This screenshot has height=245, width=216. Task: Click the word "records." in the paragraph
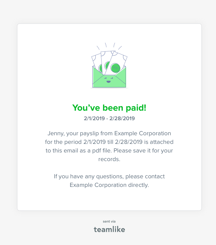point(109,159)
